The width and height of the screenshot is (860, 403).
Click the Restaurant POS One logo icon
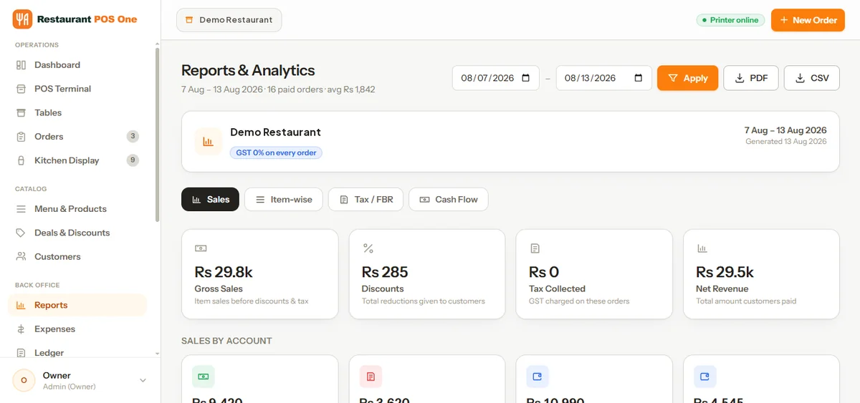(22, 19)
